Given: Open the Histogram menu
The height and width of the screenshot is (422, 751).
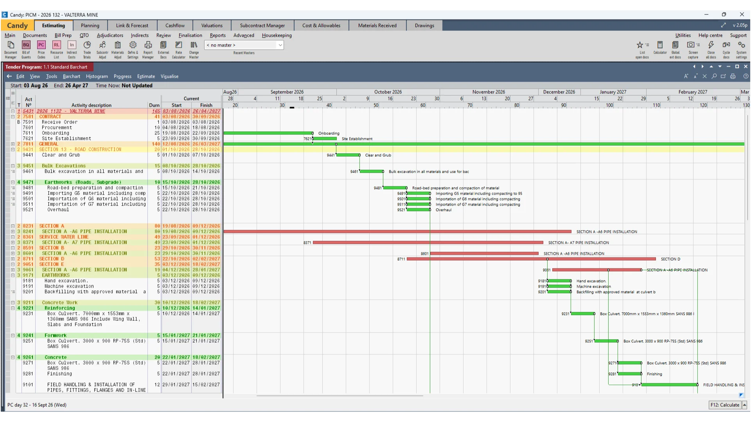Looking at the screenshot, I should (97, 76).
